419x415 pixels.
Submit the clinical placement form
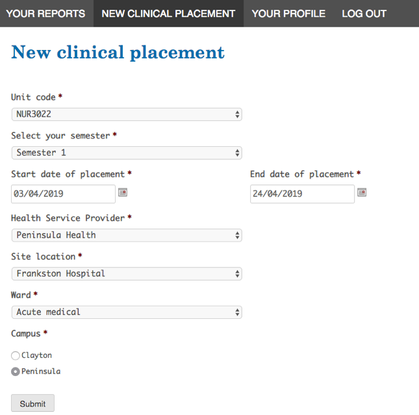[32, 403]
